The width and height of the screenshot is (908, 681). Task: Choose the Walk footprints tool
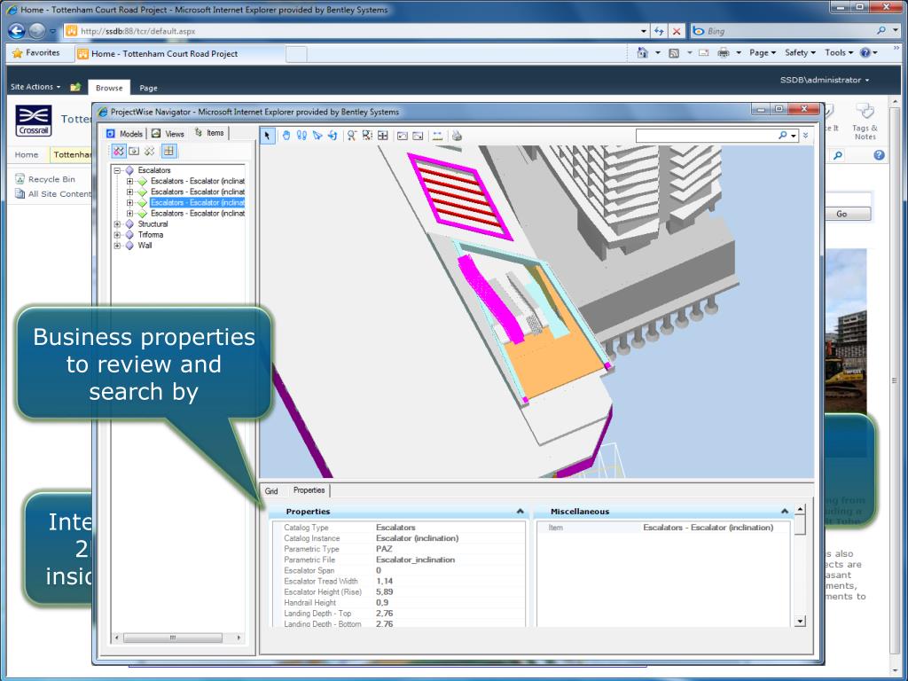click(x=301, y=136)
